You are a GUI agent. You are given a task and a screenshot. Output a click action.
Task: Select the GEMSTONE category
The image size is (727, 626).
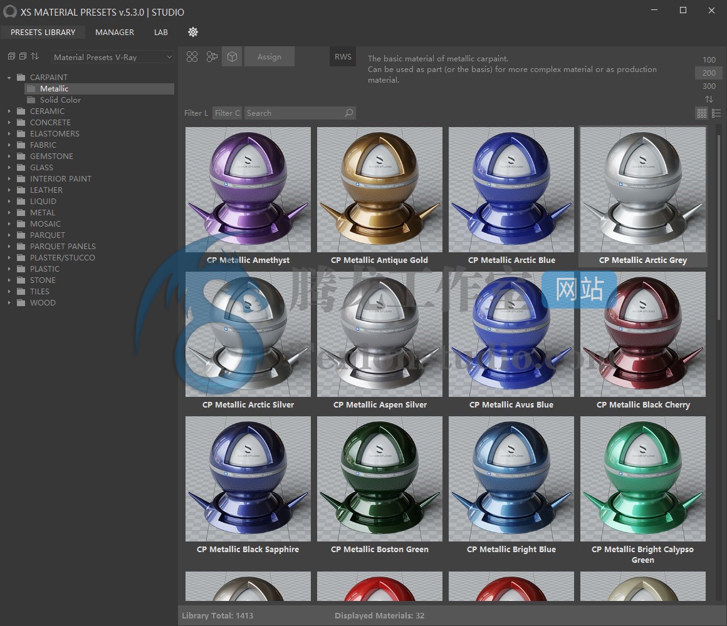click(x=51, y=156)
